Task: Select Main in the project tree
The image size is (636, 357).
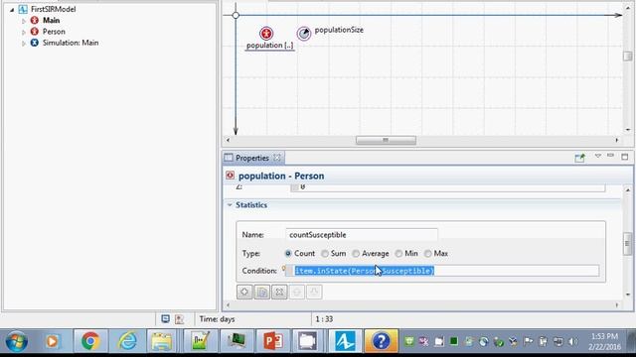Action: (x=51, y=20)
